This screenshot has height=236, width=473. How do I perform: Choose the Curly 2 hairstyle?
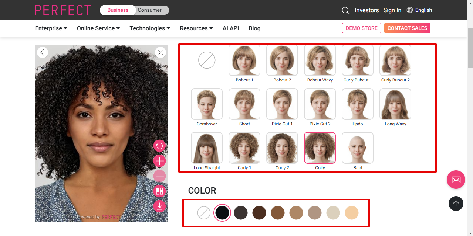point(282,148)
